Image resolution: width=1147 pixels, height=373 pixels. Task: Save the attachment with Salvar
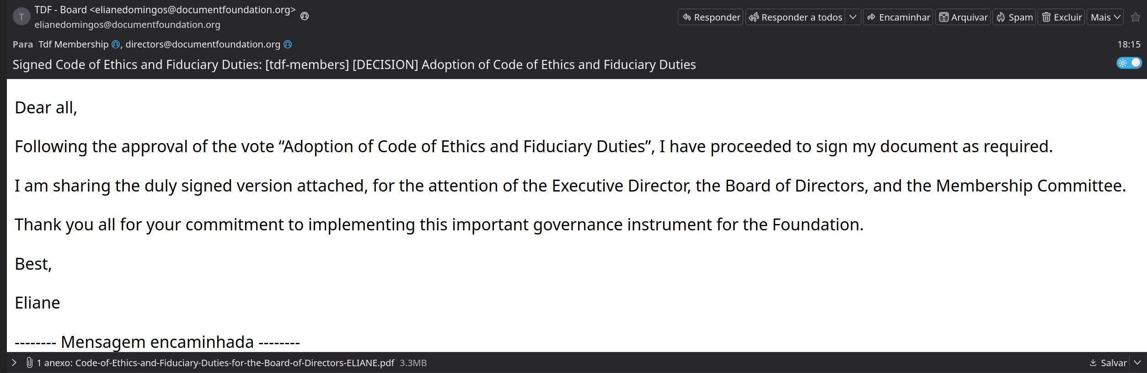coord(1108,363)
